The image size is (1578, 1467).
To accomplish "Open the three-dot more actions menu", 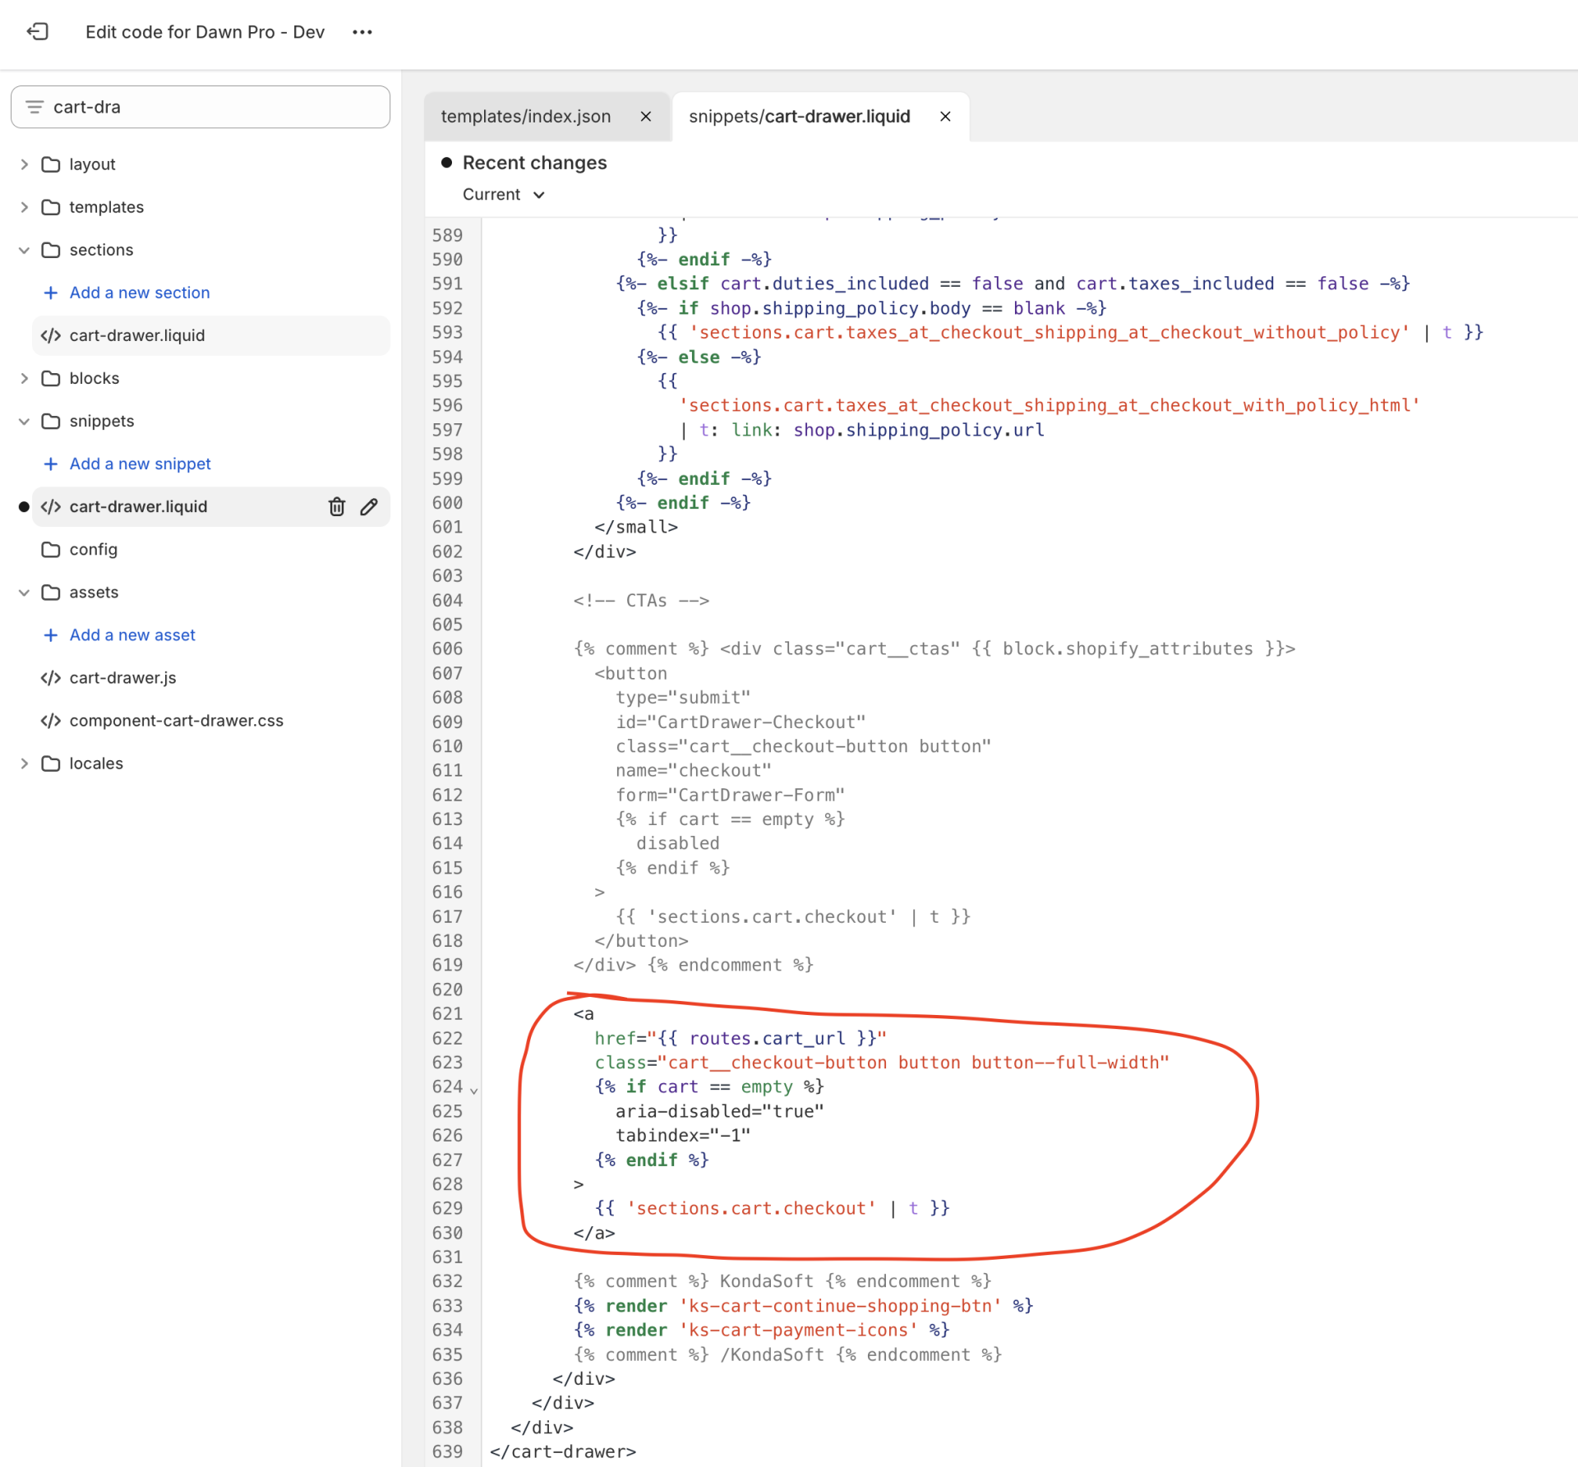I will point(362,32).
